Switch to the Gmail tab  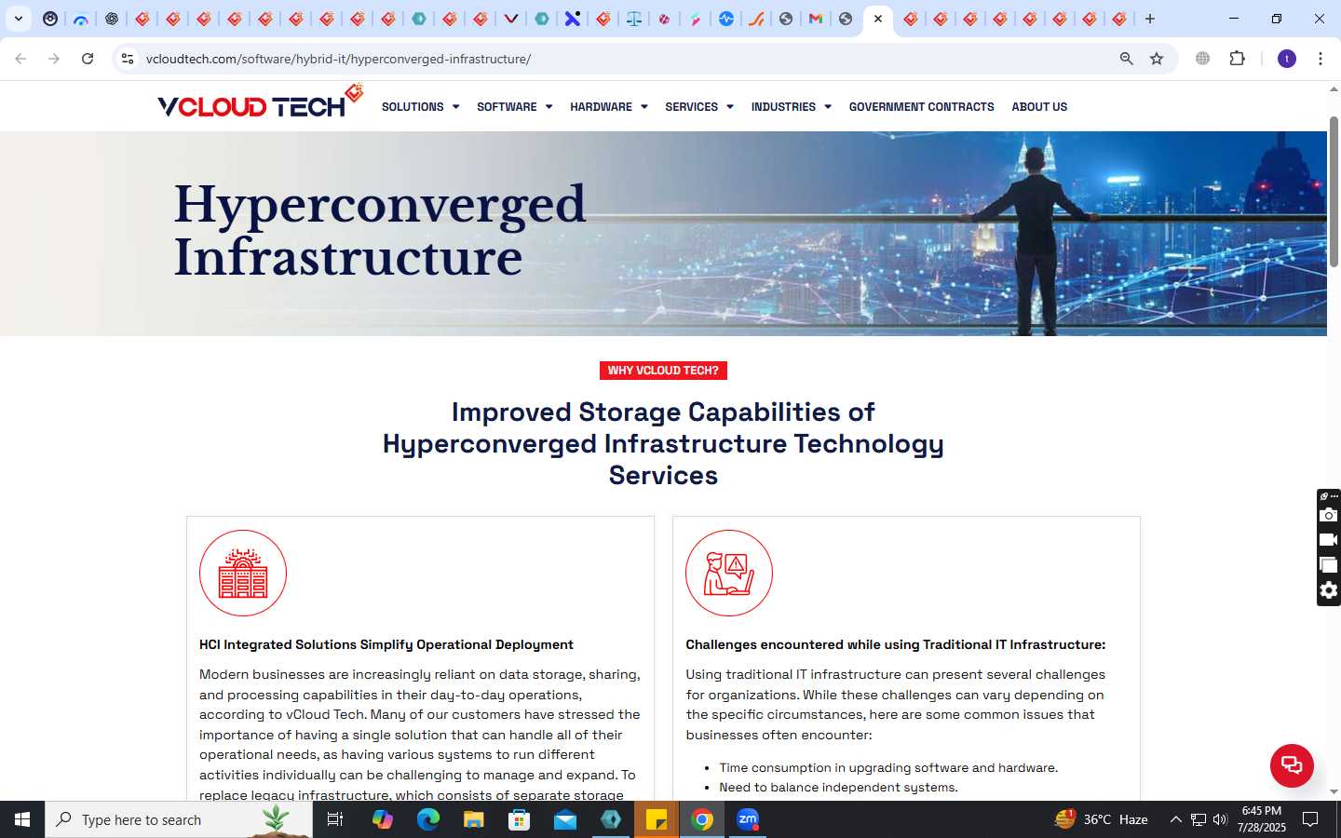816,19
